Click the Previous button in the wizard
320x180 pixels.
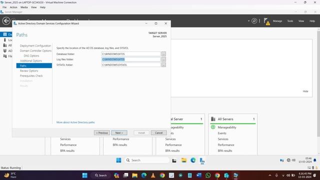(x=102, y=133)
